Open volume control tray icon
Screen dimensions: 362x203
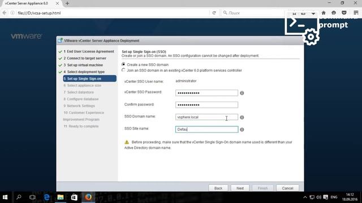click(x=319, y=197)
